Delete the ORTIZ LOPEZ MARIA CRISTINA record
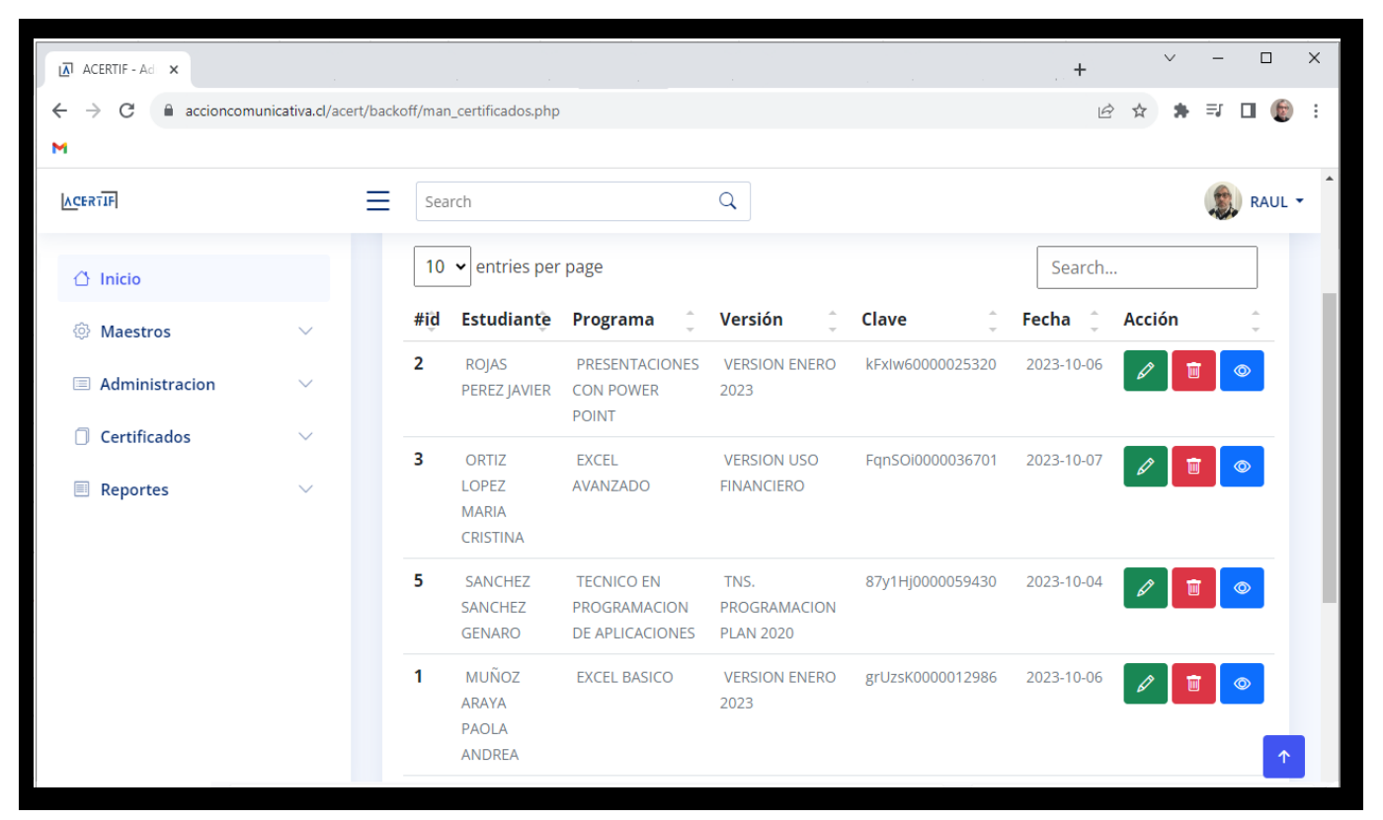 (x=1193, y=466)
